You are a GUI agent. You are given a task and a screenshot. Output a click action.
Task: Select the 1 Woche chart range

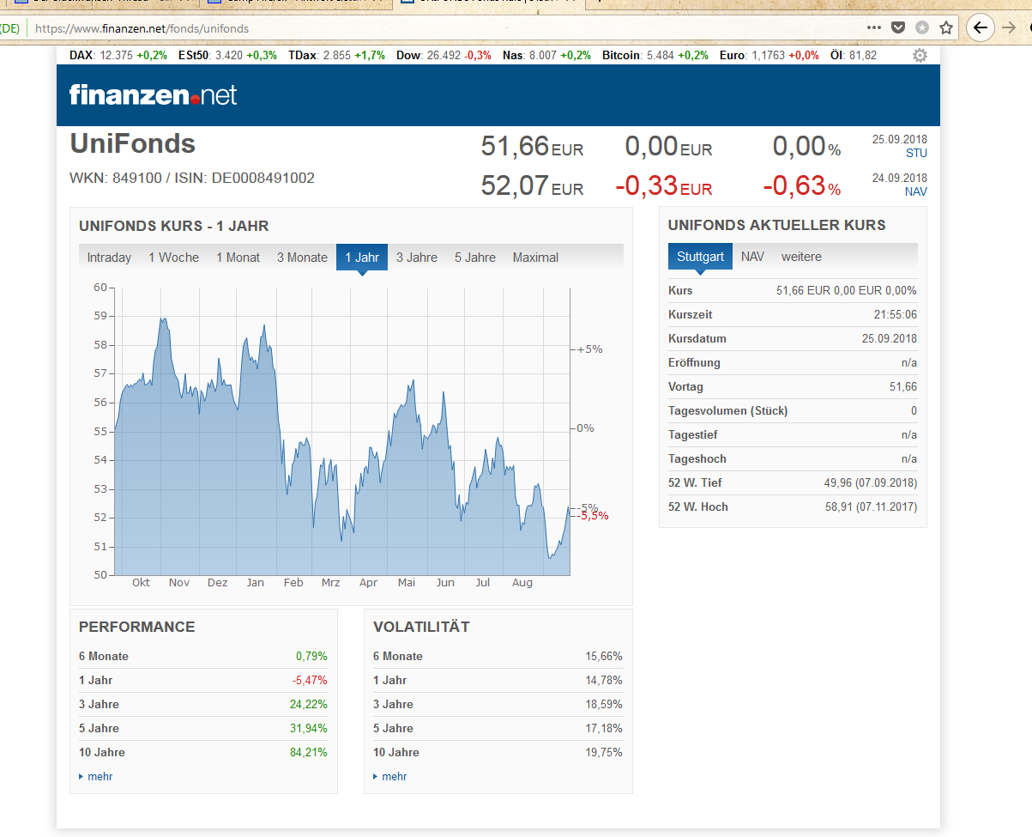(173, 258)
